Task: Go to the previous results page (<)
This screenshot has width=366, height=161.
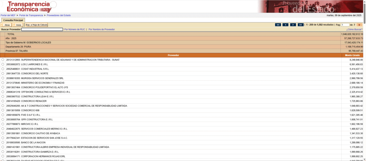Action: click(x=286, y=25)
